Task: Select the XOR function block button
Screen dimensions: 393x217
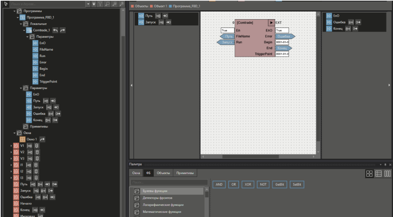Action: (x=248, y=184)
